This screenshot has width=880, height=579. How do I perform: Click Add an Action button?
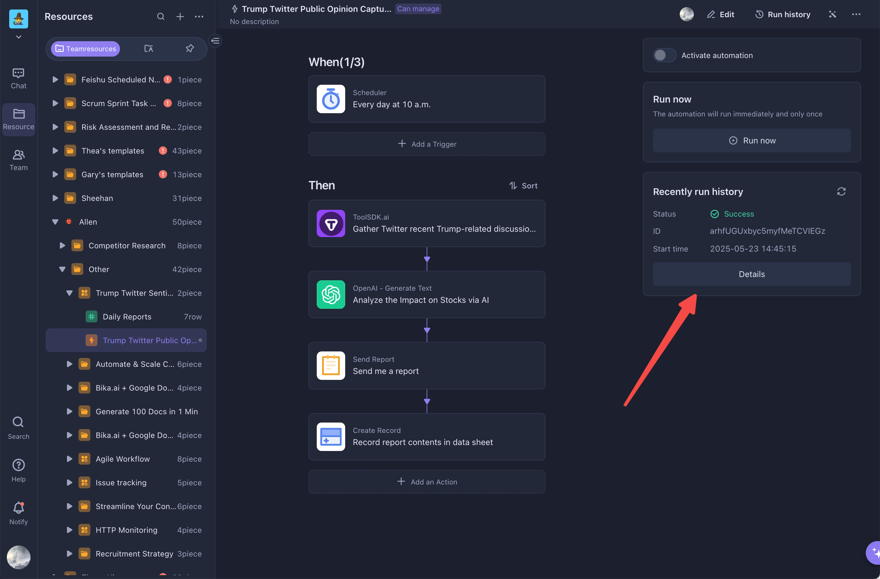pyautogui.click(x=427, y=482)
